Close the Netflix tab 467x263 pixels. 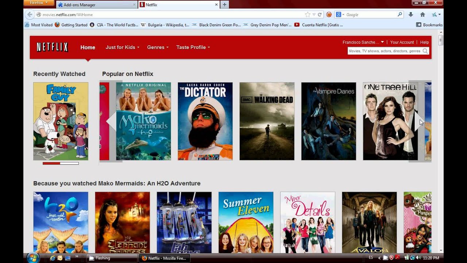click(x=216, y=5)
